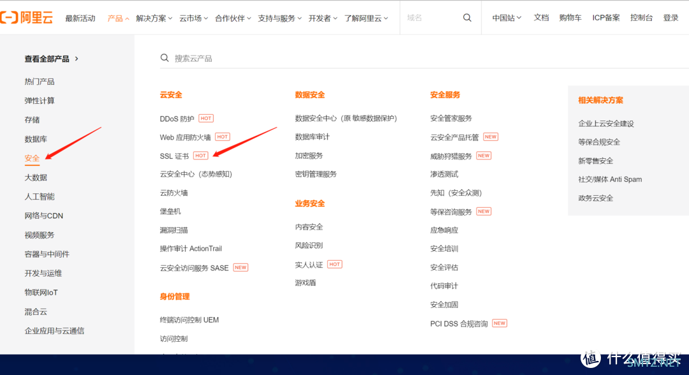This screenshot has width=689, height=375.
Task: Open PCI DSS 合规咨询
Action: click(x=459, y=324)
